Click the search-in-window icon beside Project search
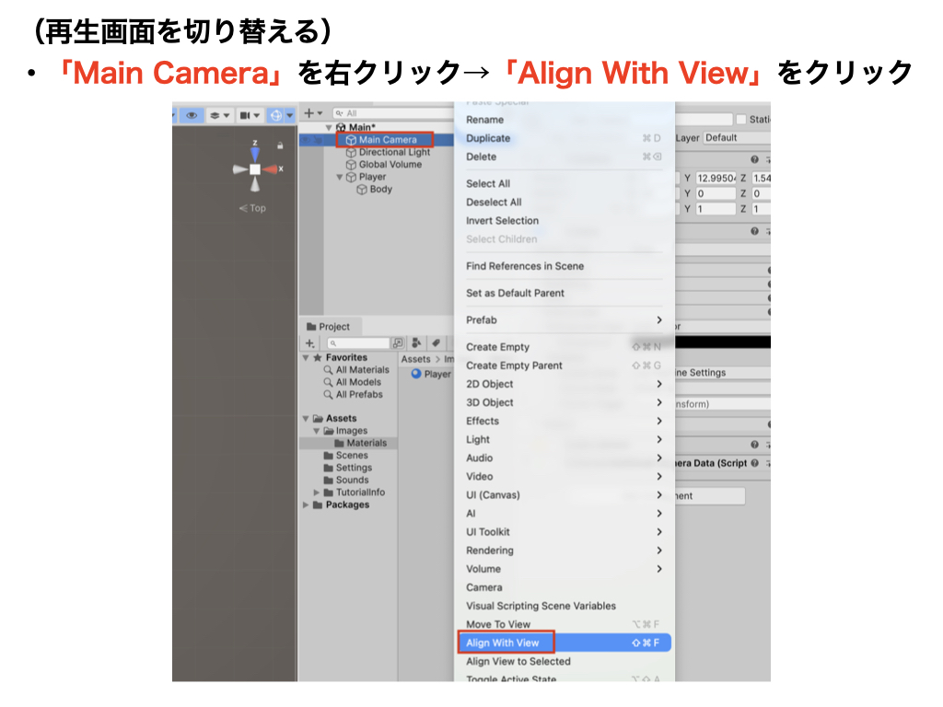The width and height of the screenshot is (943, 707). coord(398,343)
